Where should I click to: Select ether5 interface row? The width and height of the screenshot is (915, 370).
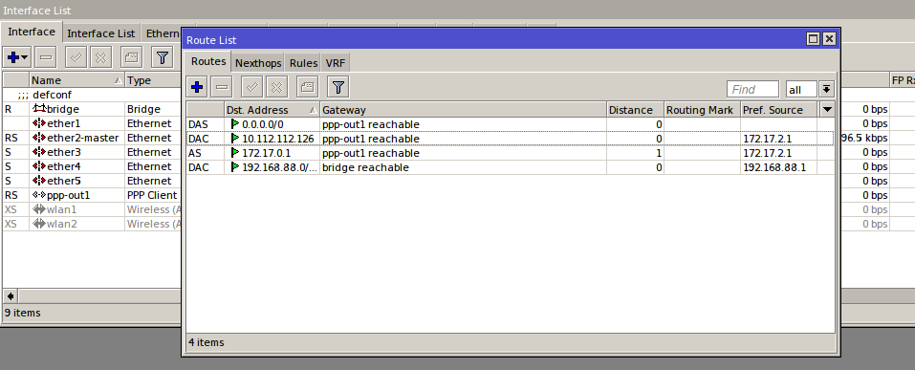pos(92,181)
